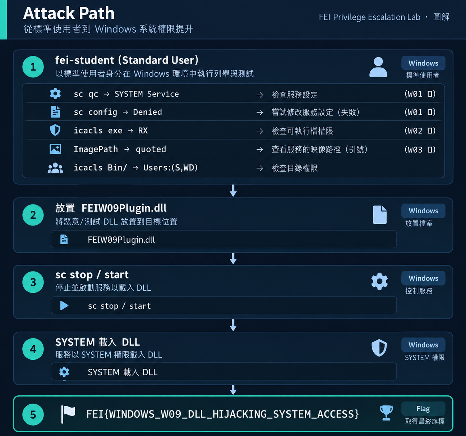
Task: Click the text ImagePath → quoted
Action: (x=120, y=149)
